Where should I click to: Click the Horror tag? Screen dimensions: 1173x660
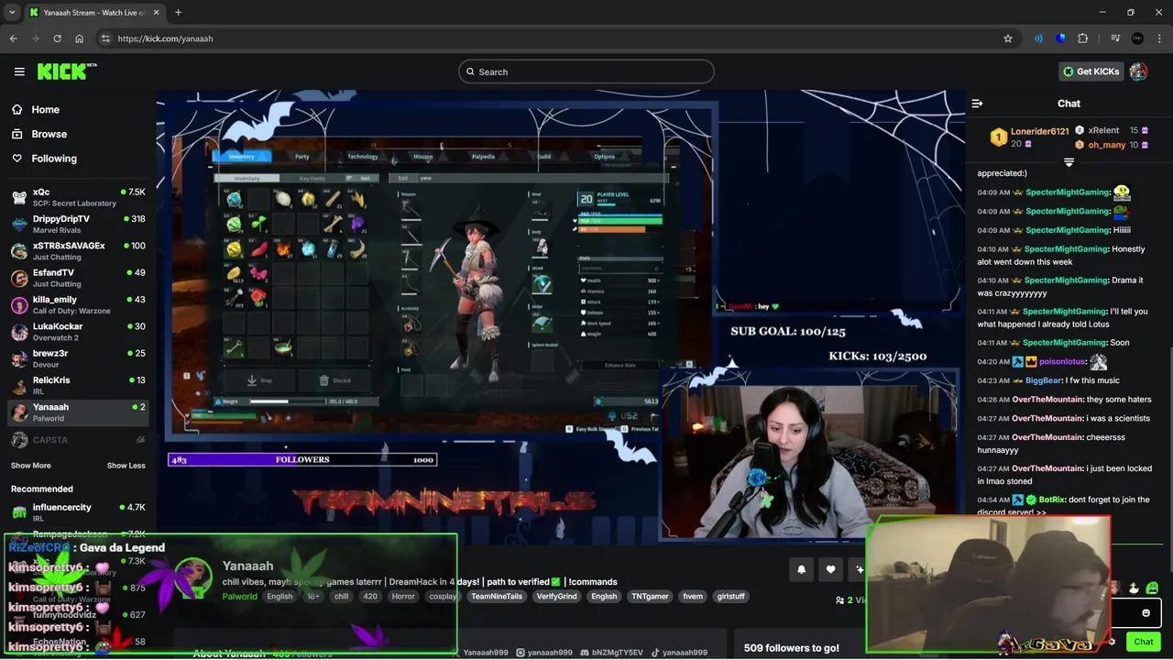[x=403, y=596]
